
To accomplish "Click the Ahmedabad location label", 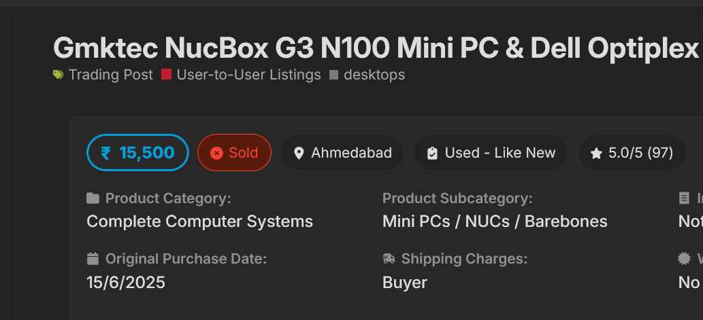I will 351,153.
